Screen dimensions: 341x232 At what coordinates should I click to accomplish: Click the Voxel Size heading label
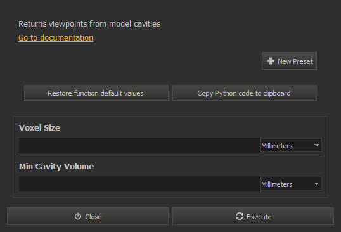(x=39, y=127)
